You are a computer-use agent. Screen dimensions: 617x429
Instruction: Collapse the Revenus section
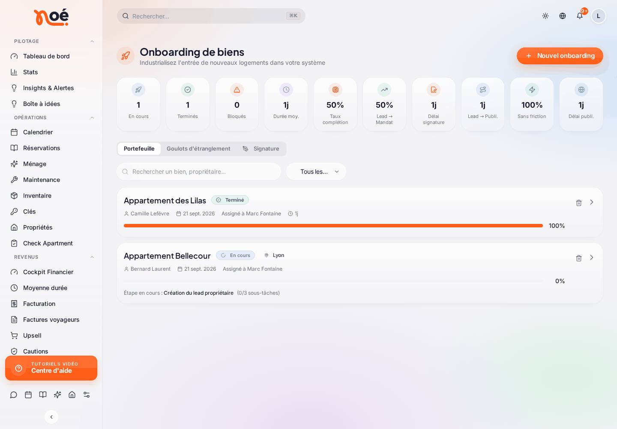[x=92, y=257]
